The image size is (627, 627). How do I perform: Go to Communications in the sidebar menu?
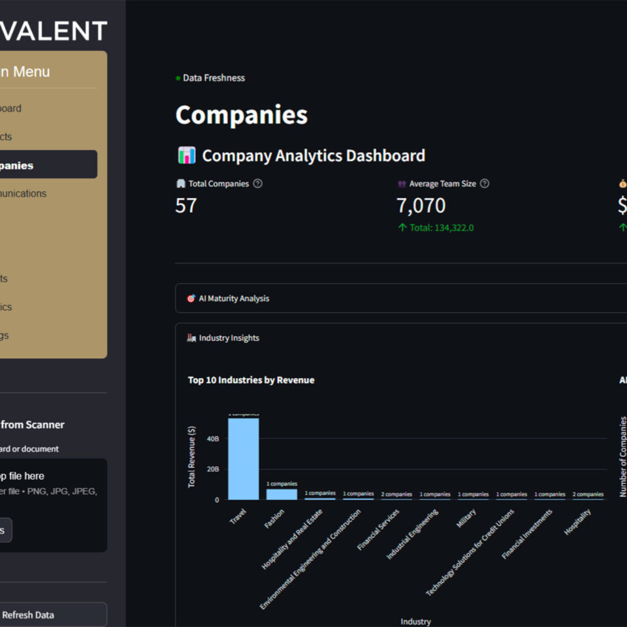point(26,193)
